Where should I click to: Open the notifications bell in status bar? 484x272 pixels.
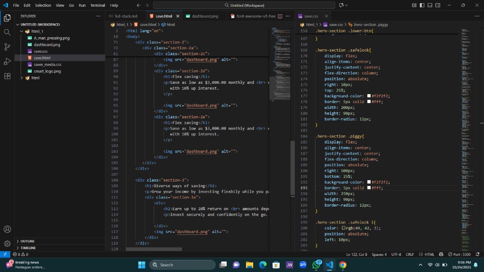(478, 255)
